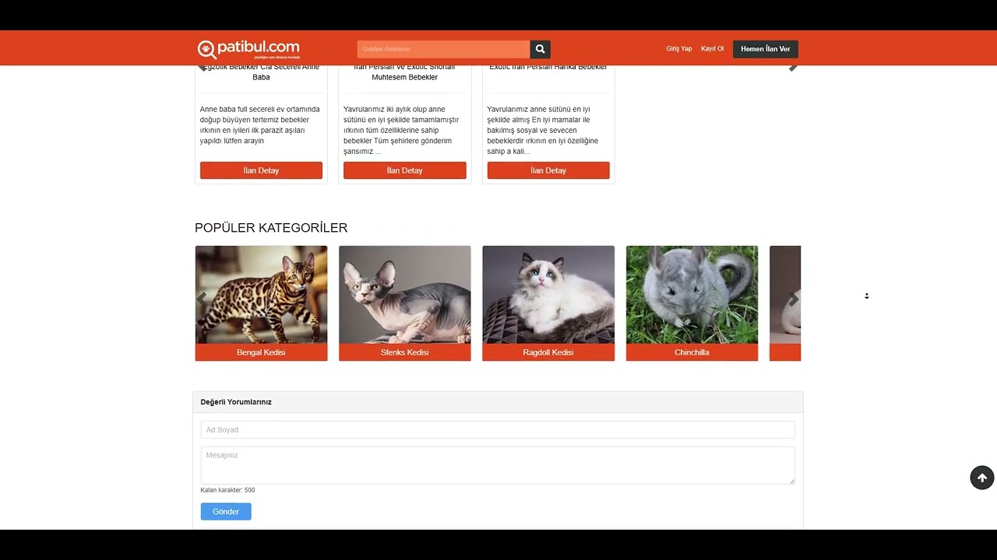The image size is (997, 560).
Task: Open the Chinchilla category image
Action: click(x=692, y=295)
